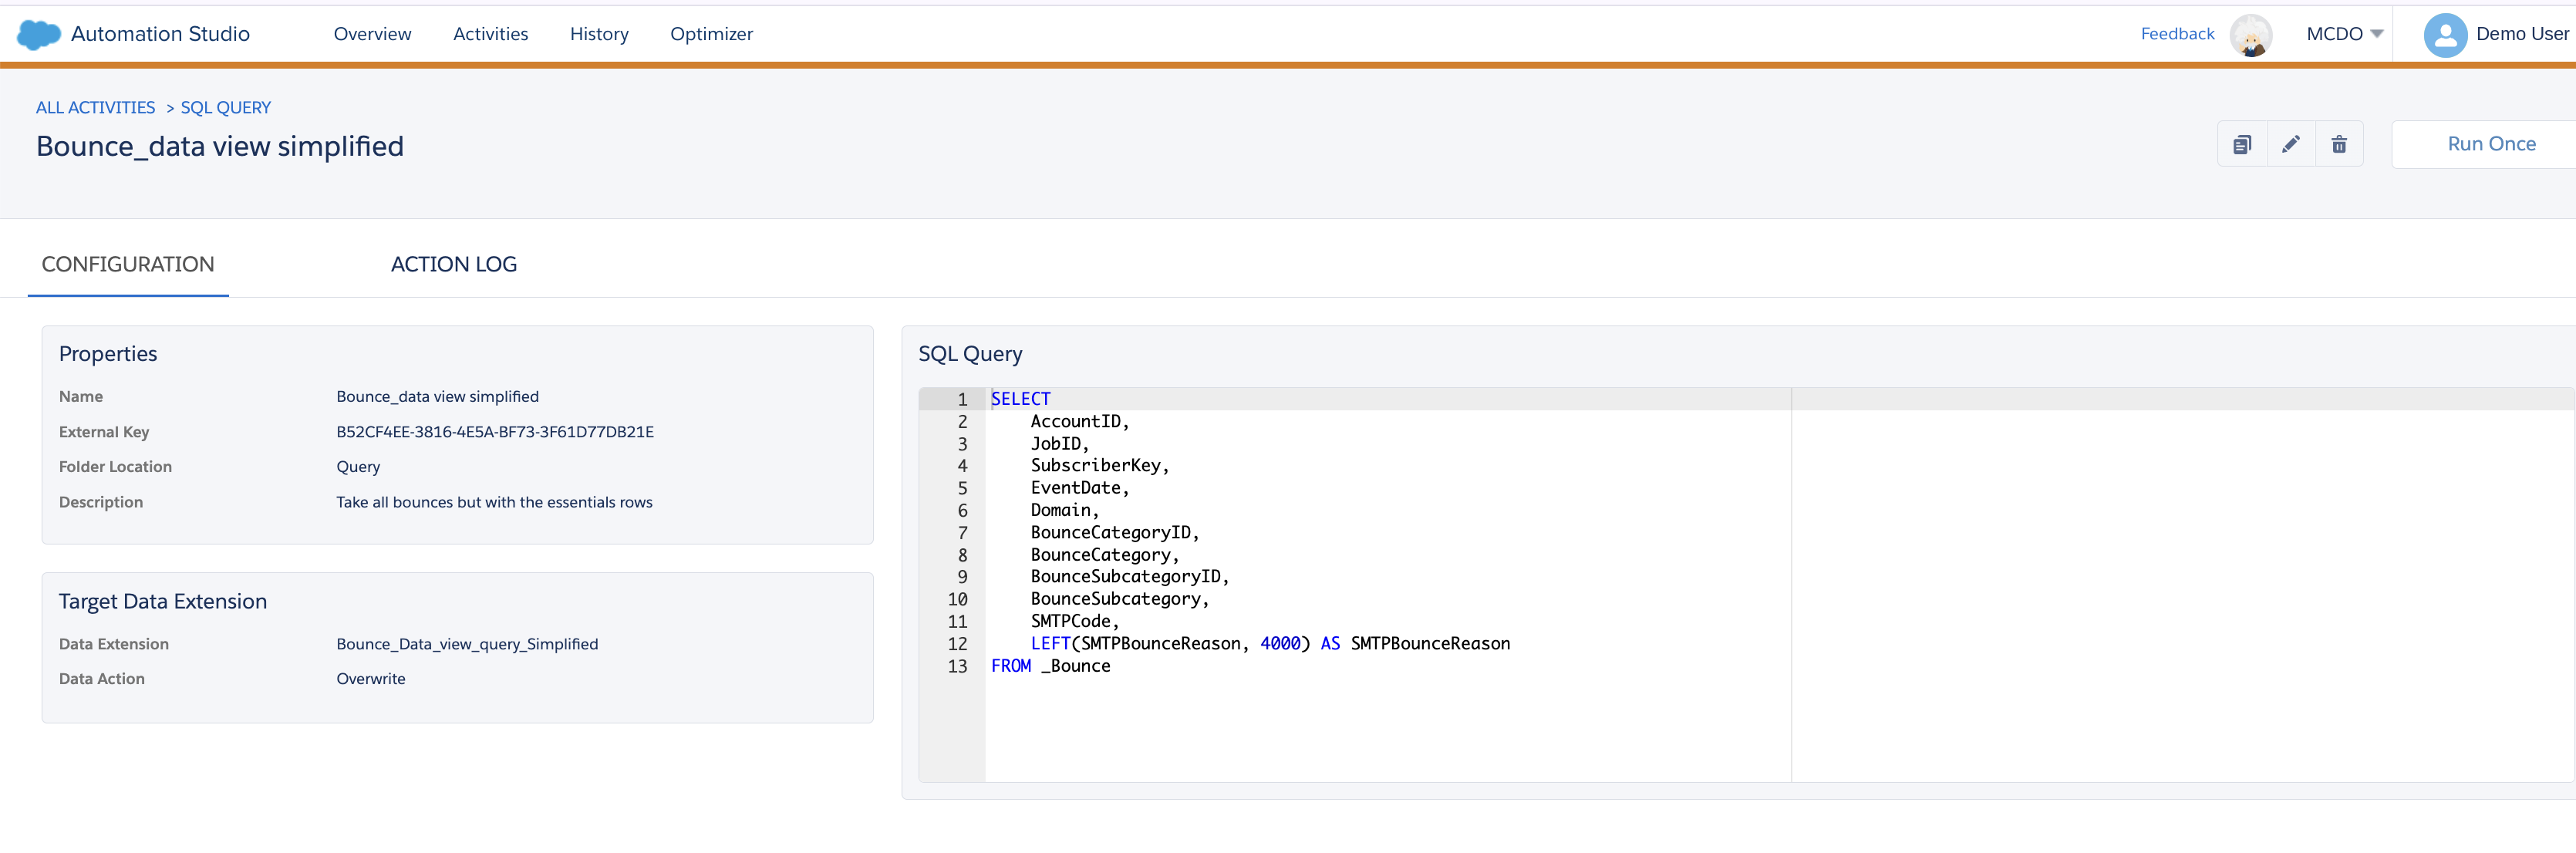Open the MCDO business unit dropdown
Screen dimensions: 2576x853
point(2344,34)
